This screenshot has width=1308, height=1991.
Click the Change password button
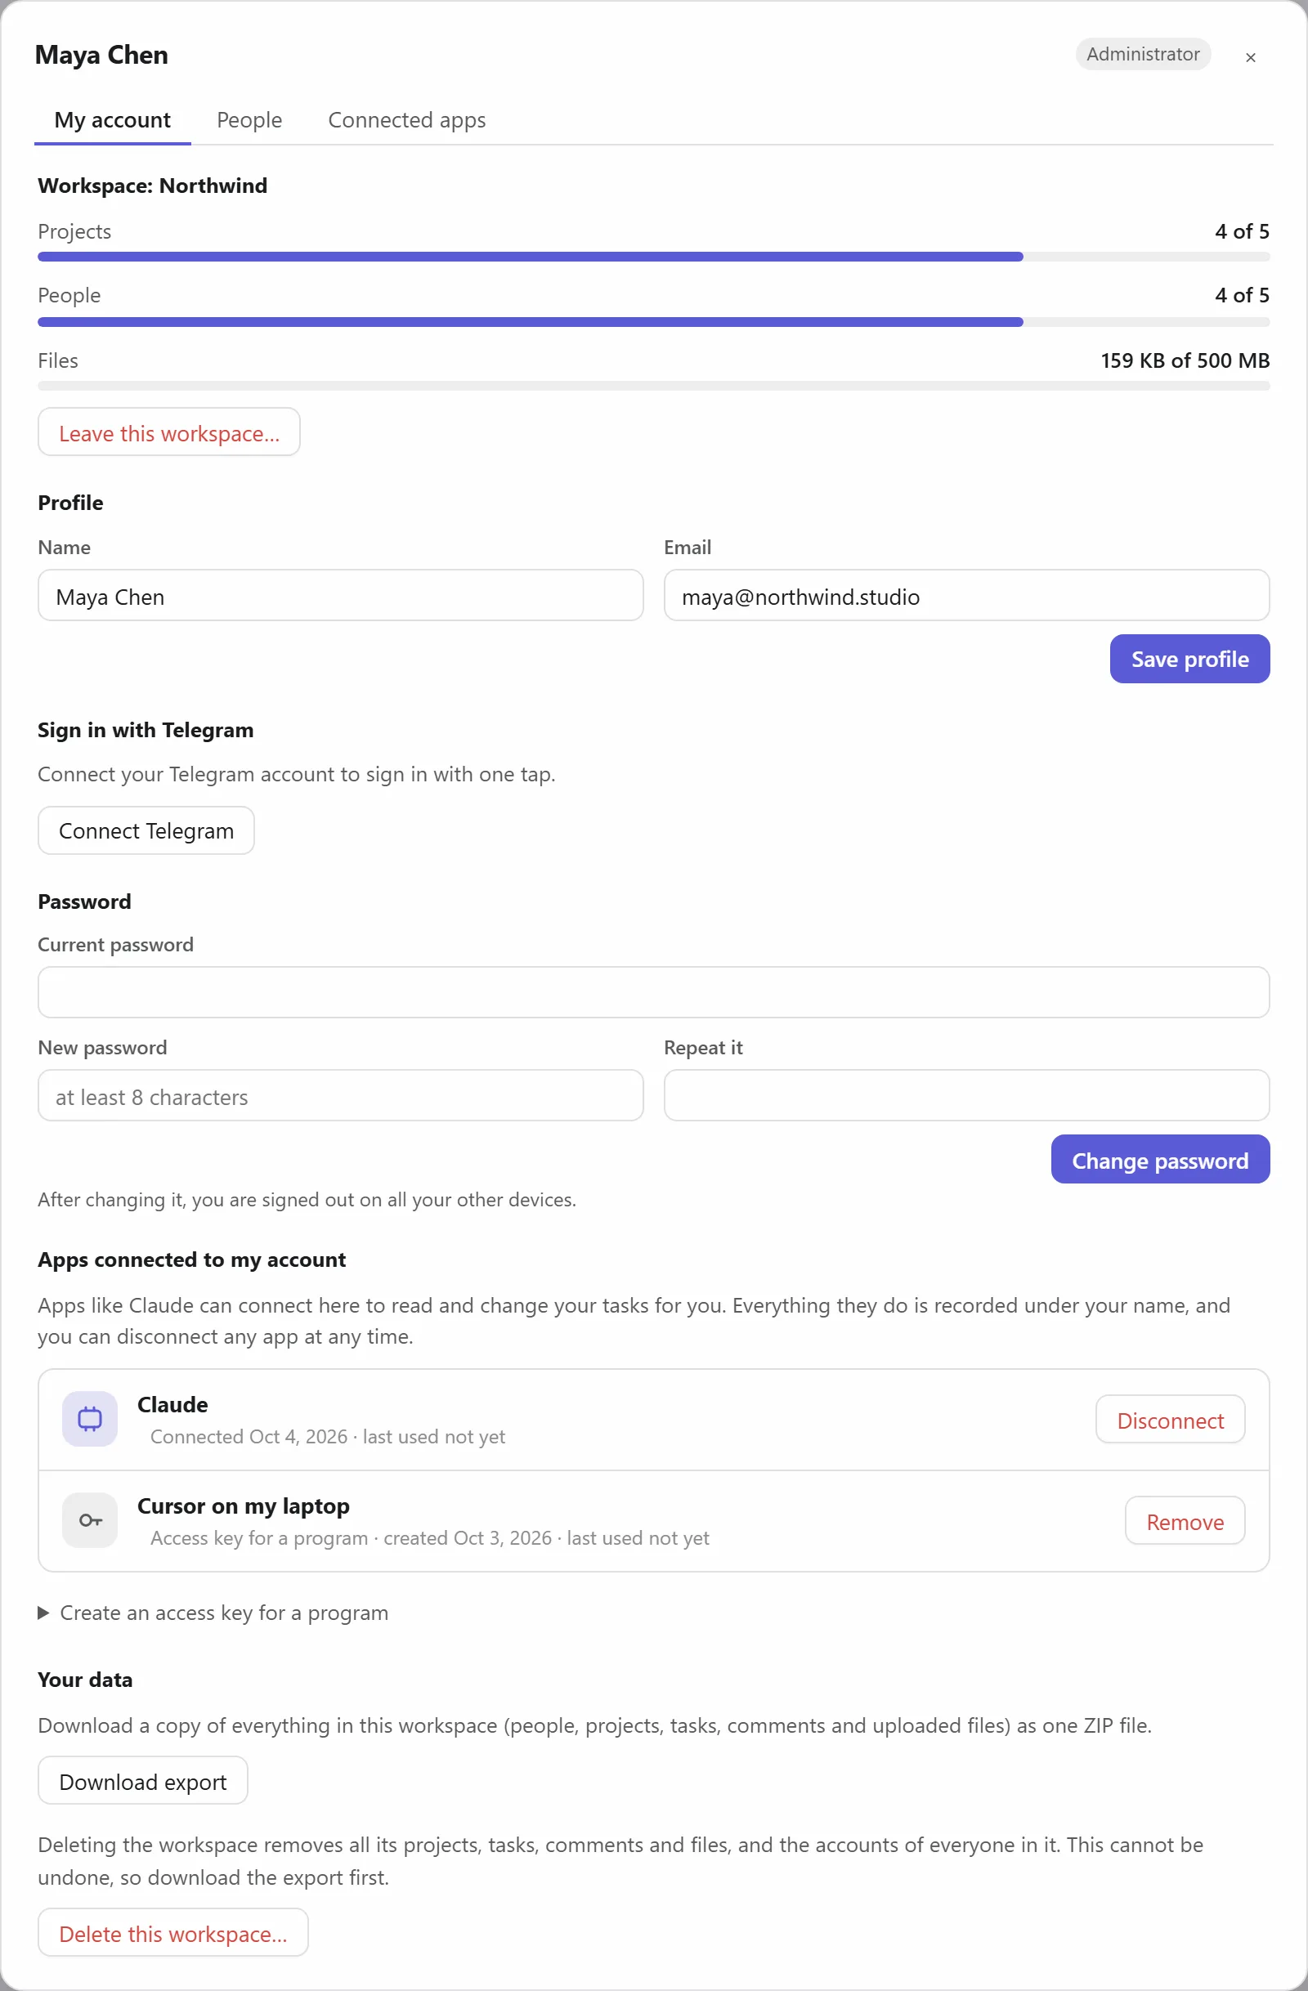coord(1160,1160)
